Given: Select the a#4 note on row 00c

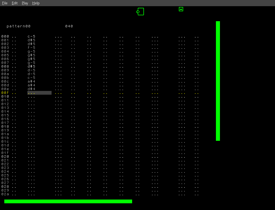Looking at the screenshot, I should coord(31,81).
